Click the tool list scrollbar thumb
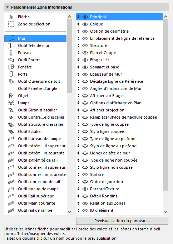 click(70, 56)
